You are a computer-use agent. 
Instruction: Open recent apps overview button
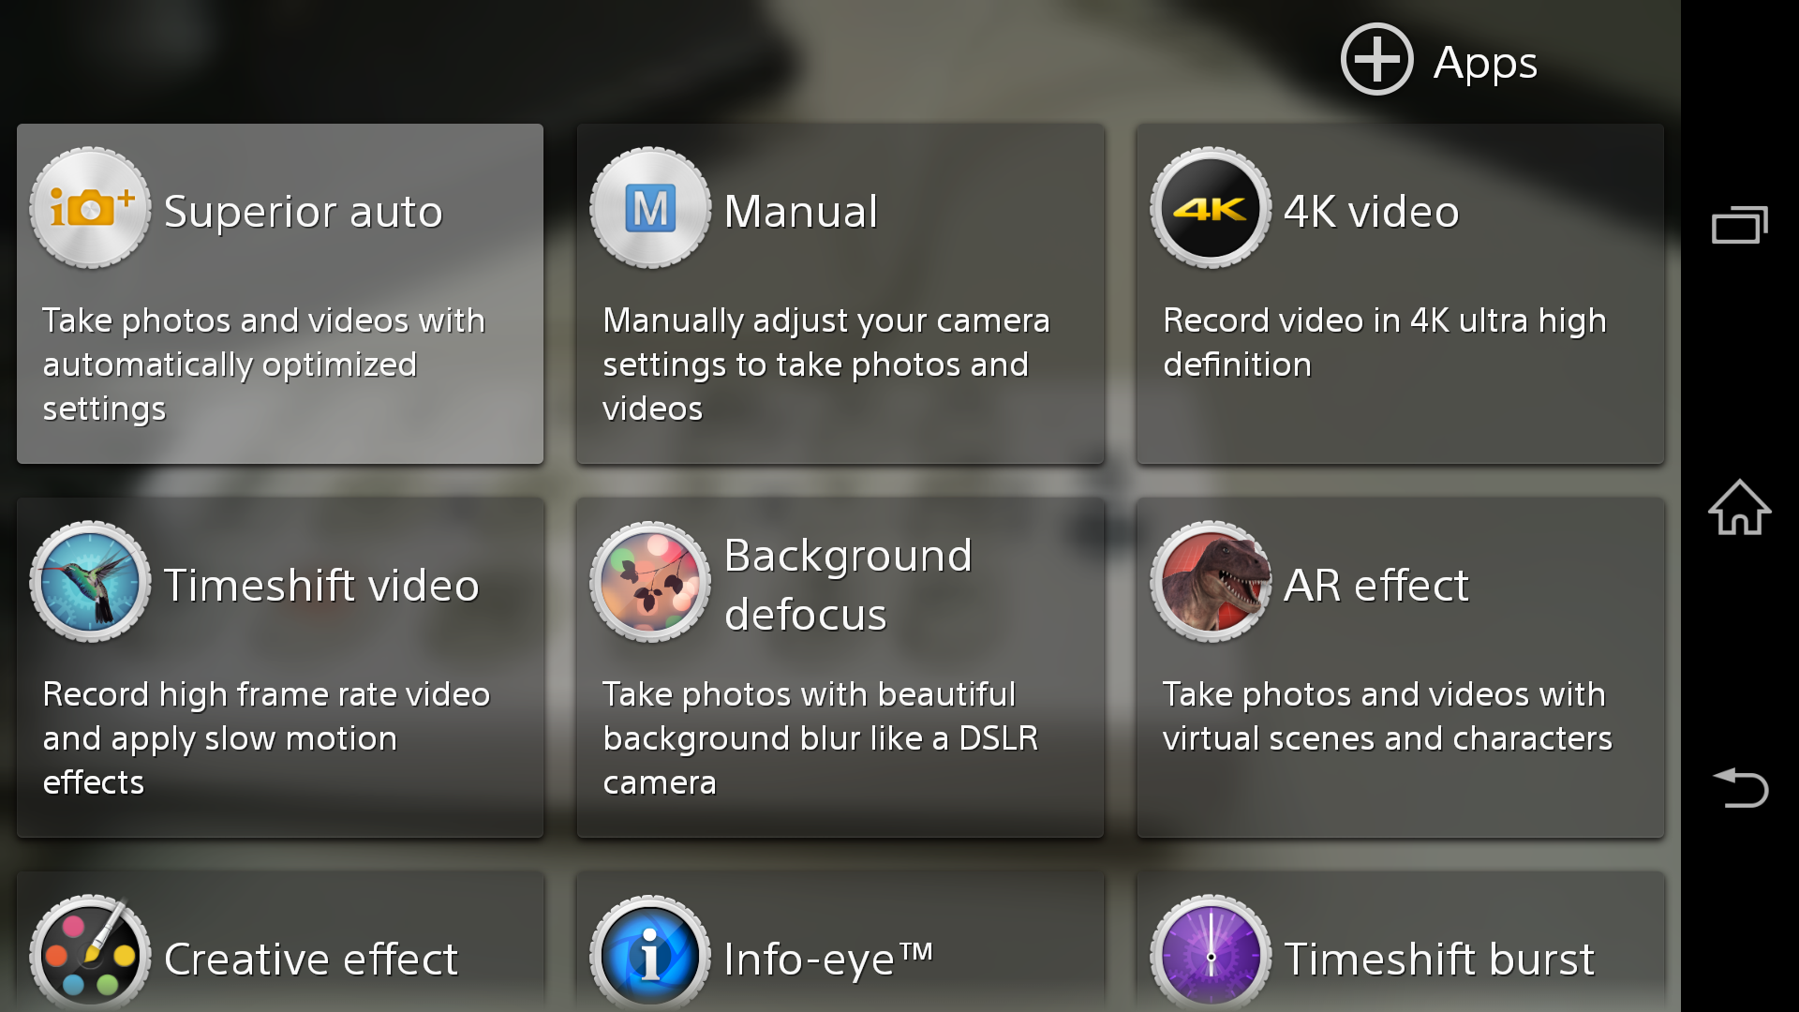[x=1739, y=225]
